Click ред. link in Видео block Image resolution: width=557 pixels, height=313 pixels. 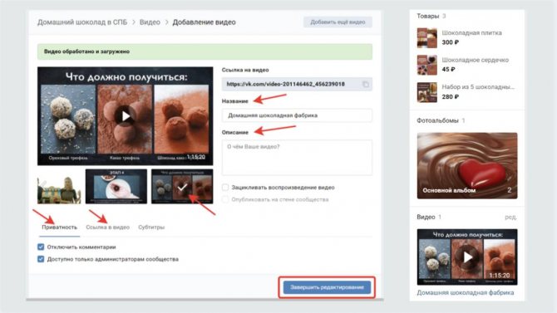tap(510, 217)
